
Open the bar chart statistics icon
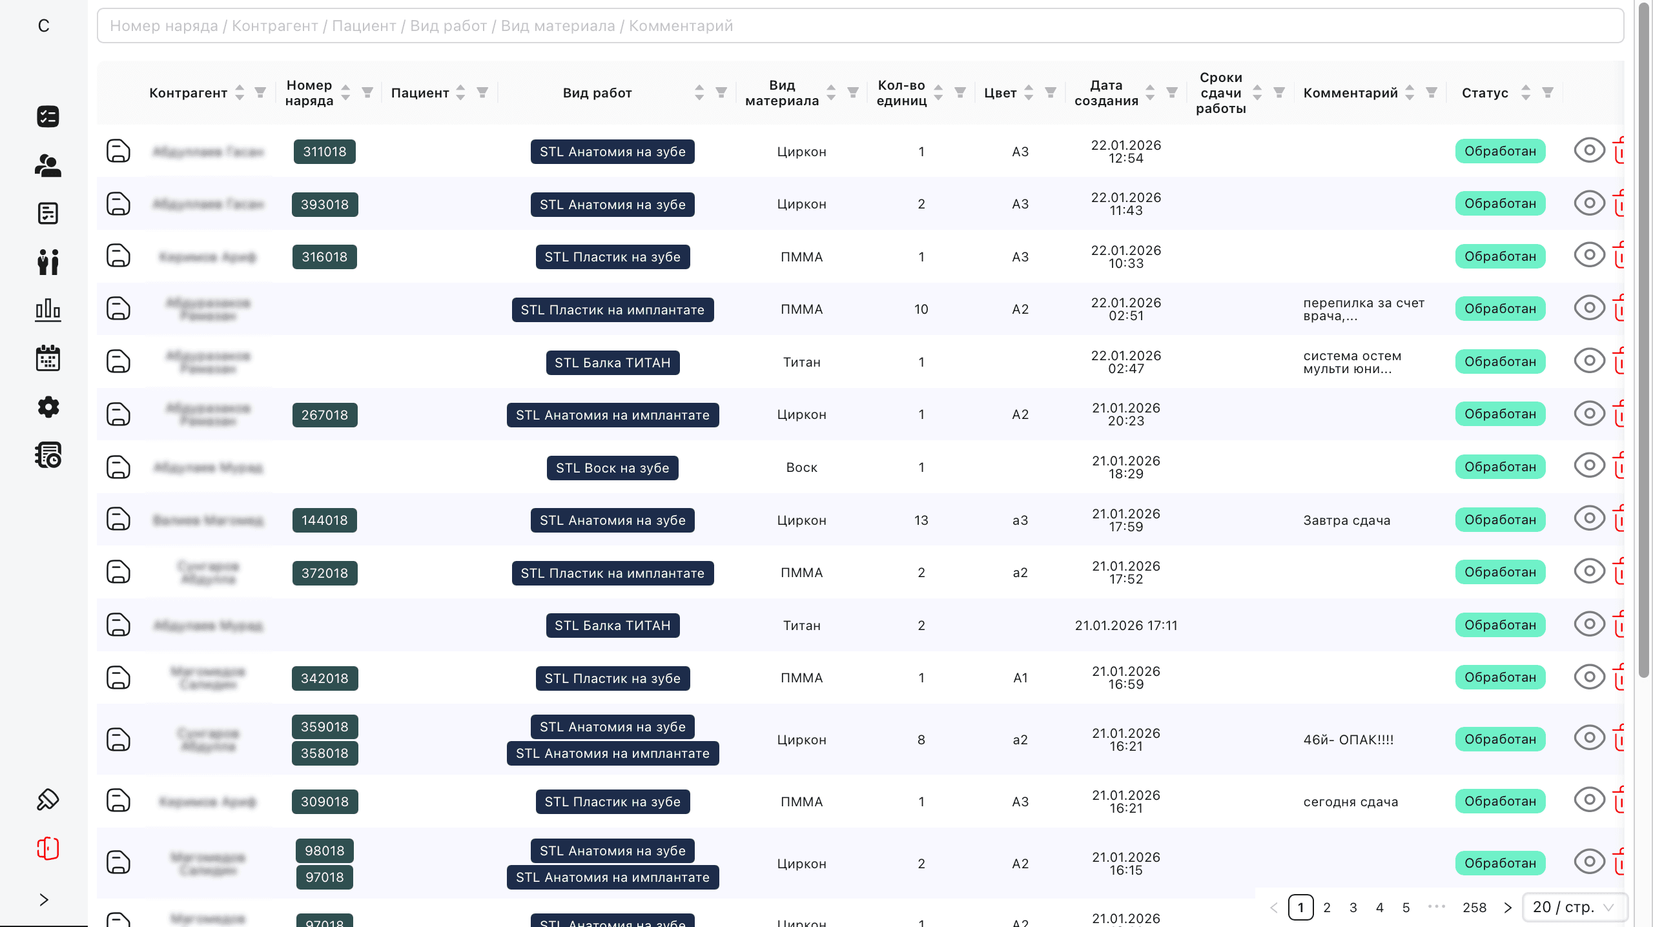point(48,310)
